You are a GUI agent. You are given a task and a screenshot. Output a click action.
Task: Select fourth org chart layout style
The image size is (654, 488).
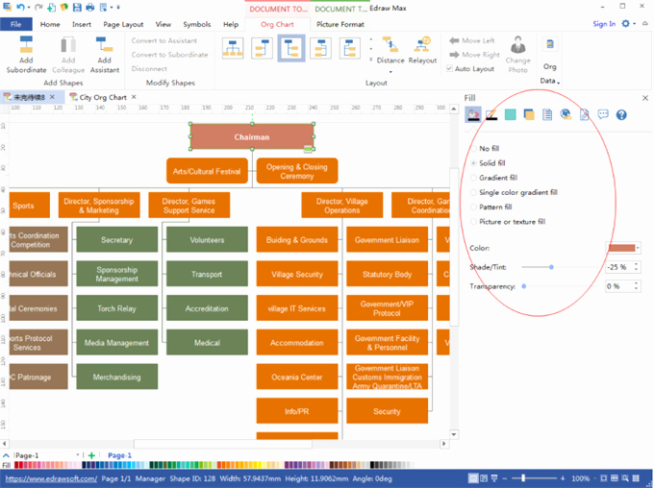(x=320, y=48)
